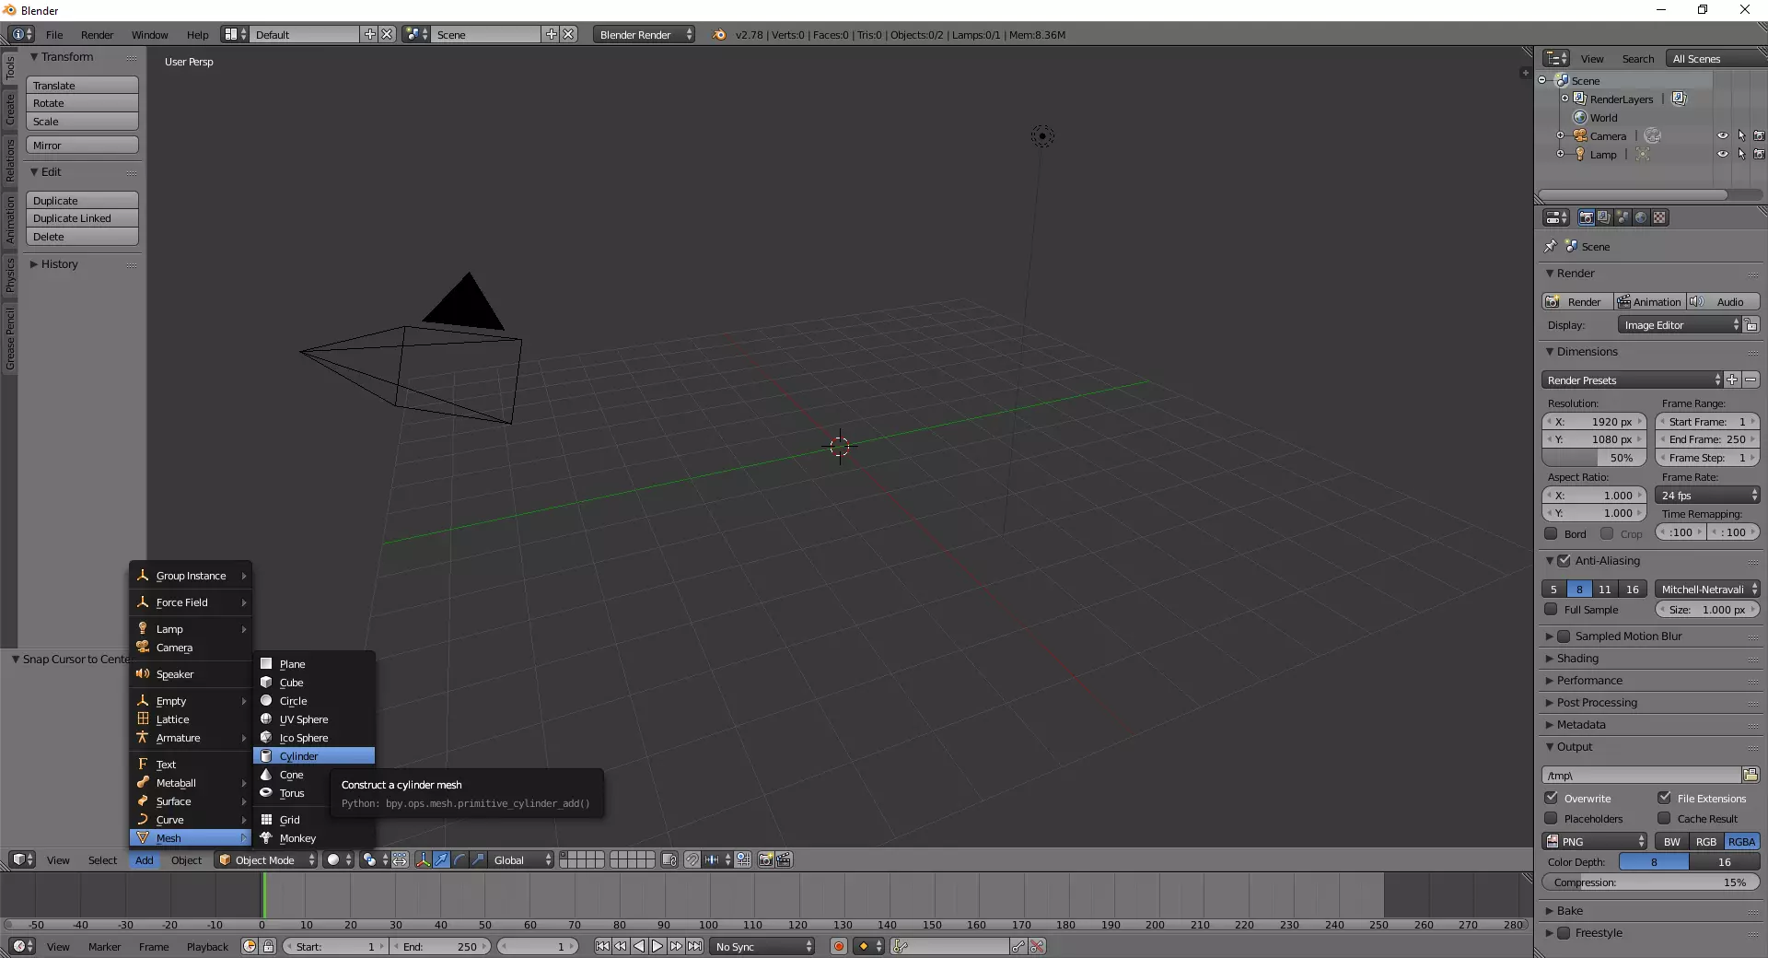The width and height of the screenshot is (1768, 958).
Task: Disable the Anti-Aliasing checkbox
Action: point(1564,560)
